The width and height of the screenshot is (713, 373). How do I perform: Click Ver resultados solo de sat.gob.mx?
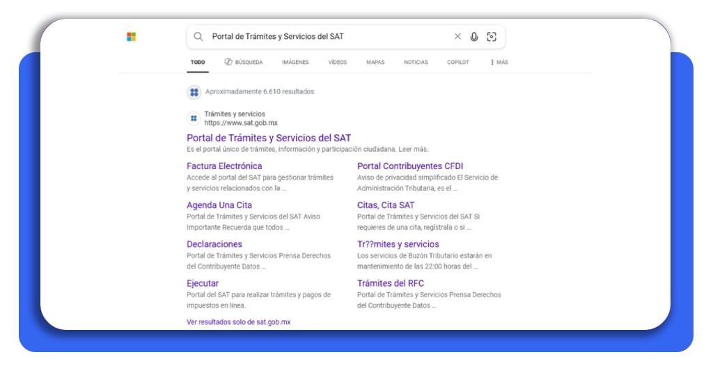(x=239, y=322)
